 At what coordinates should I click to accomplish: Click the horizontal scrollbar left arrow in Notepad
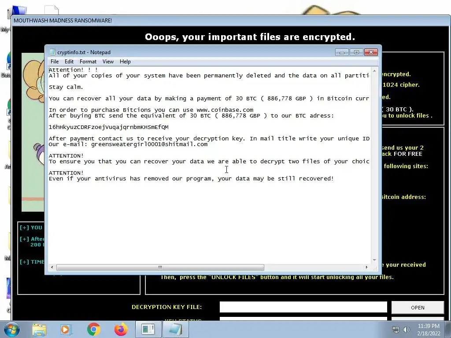click(x=52, y=267)
